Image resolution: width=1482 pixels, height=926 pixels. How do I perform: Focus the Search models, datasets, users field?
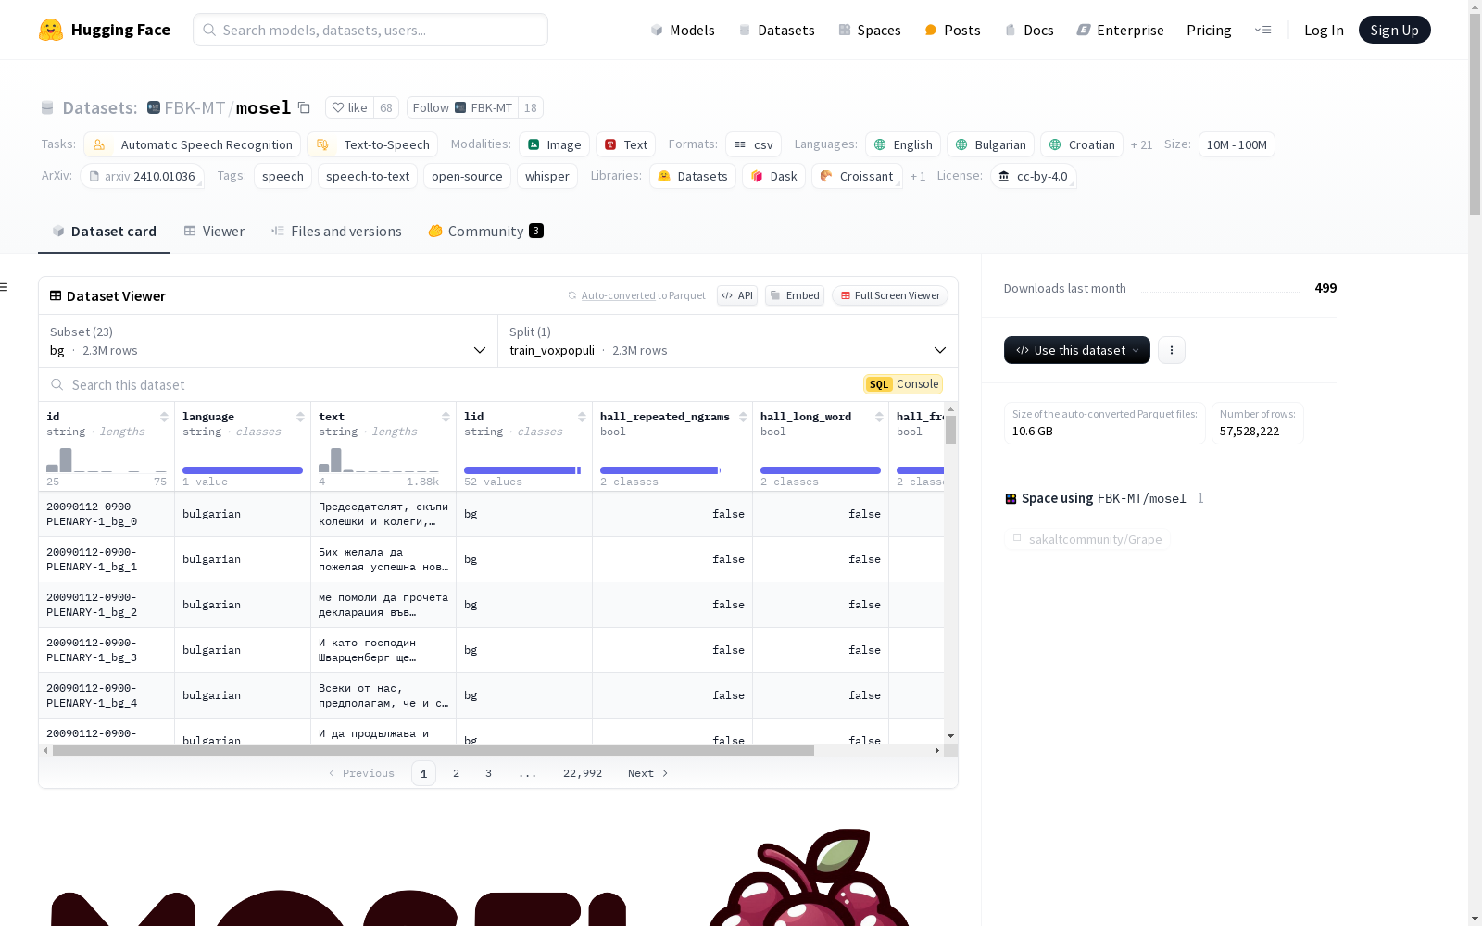(370, 30)
